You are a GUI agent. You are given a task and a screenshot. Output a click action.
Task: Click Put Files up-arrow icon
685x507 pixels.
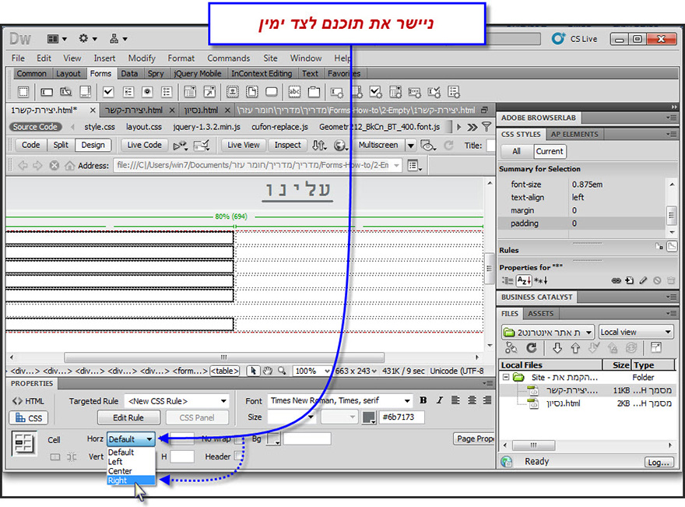(x=575, y=348)
